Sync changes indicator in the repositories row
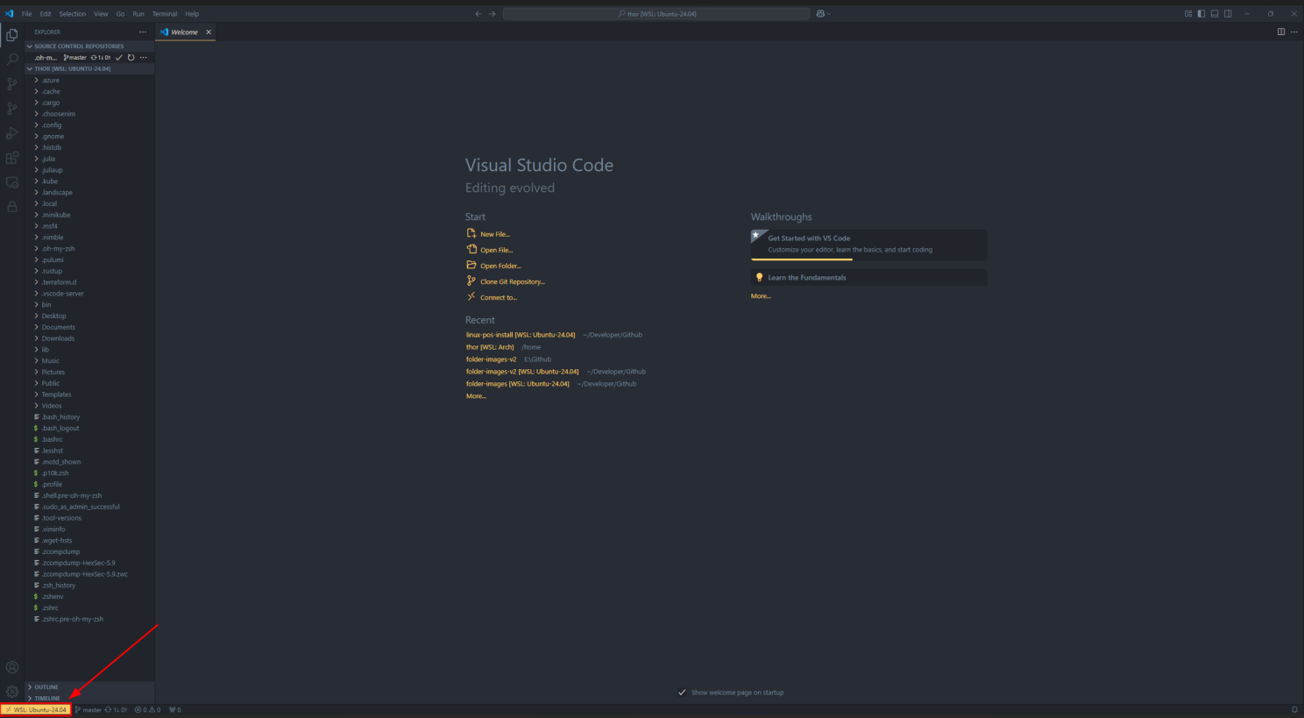 click(x=101, y=58)
